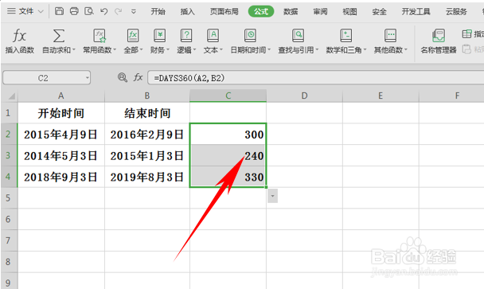Click the print icon
The height and width of the screenshot is (289, 484).
(x=74, y=11)
